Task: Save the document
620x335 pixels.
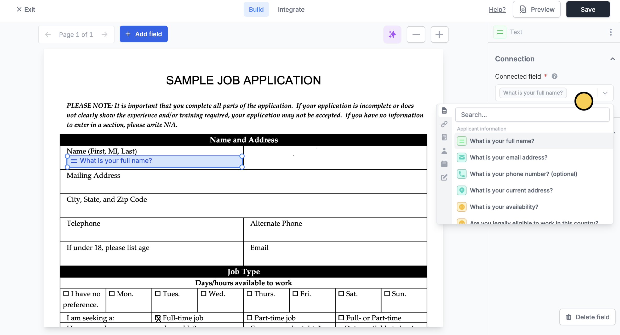Action: [588, 9]
